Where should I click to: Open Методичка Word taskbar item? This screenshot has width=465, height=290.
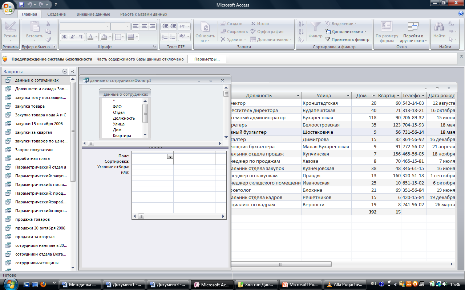pos(80,285)
